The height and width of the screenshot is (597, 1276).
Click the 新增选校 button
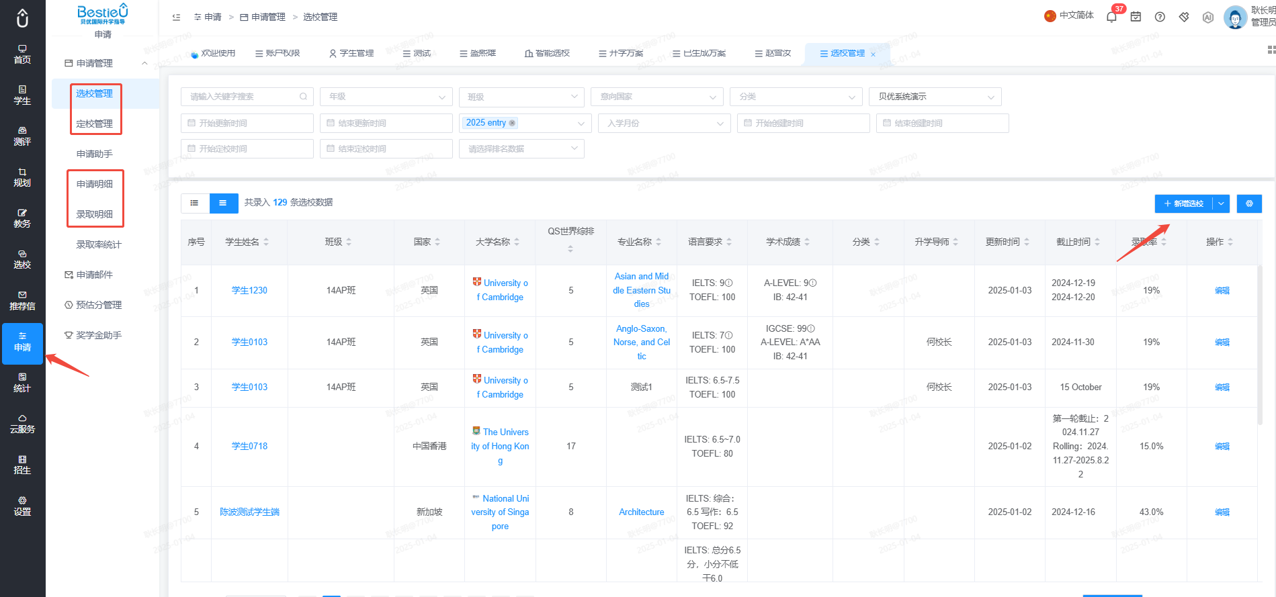coord(1184,203)
